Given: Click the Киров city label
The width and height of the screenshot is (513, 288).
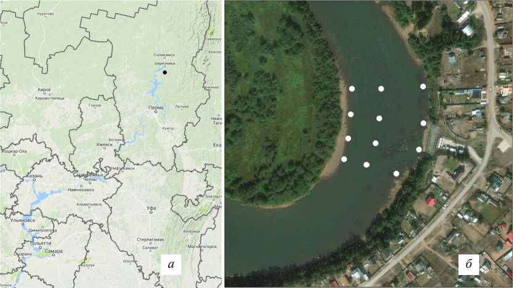Looking at the screenshot, I should [44, 90].
